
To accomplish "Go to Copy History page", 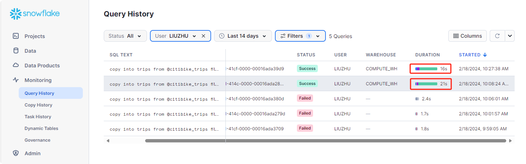I will [38, 105].
